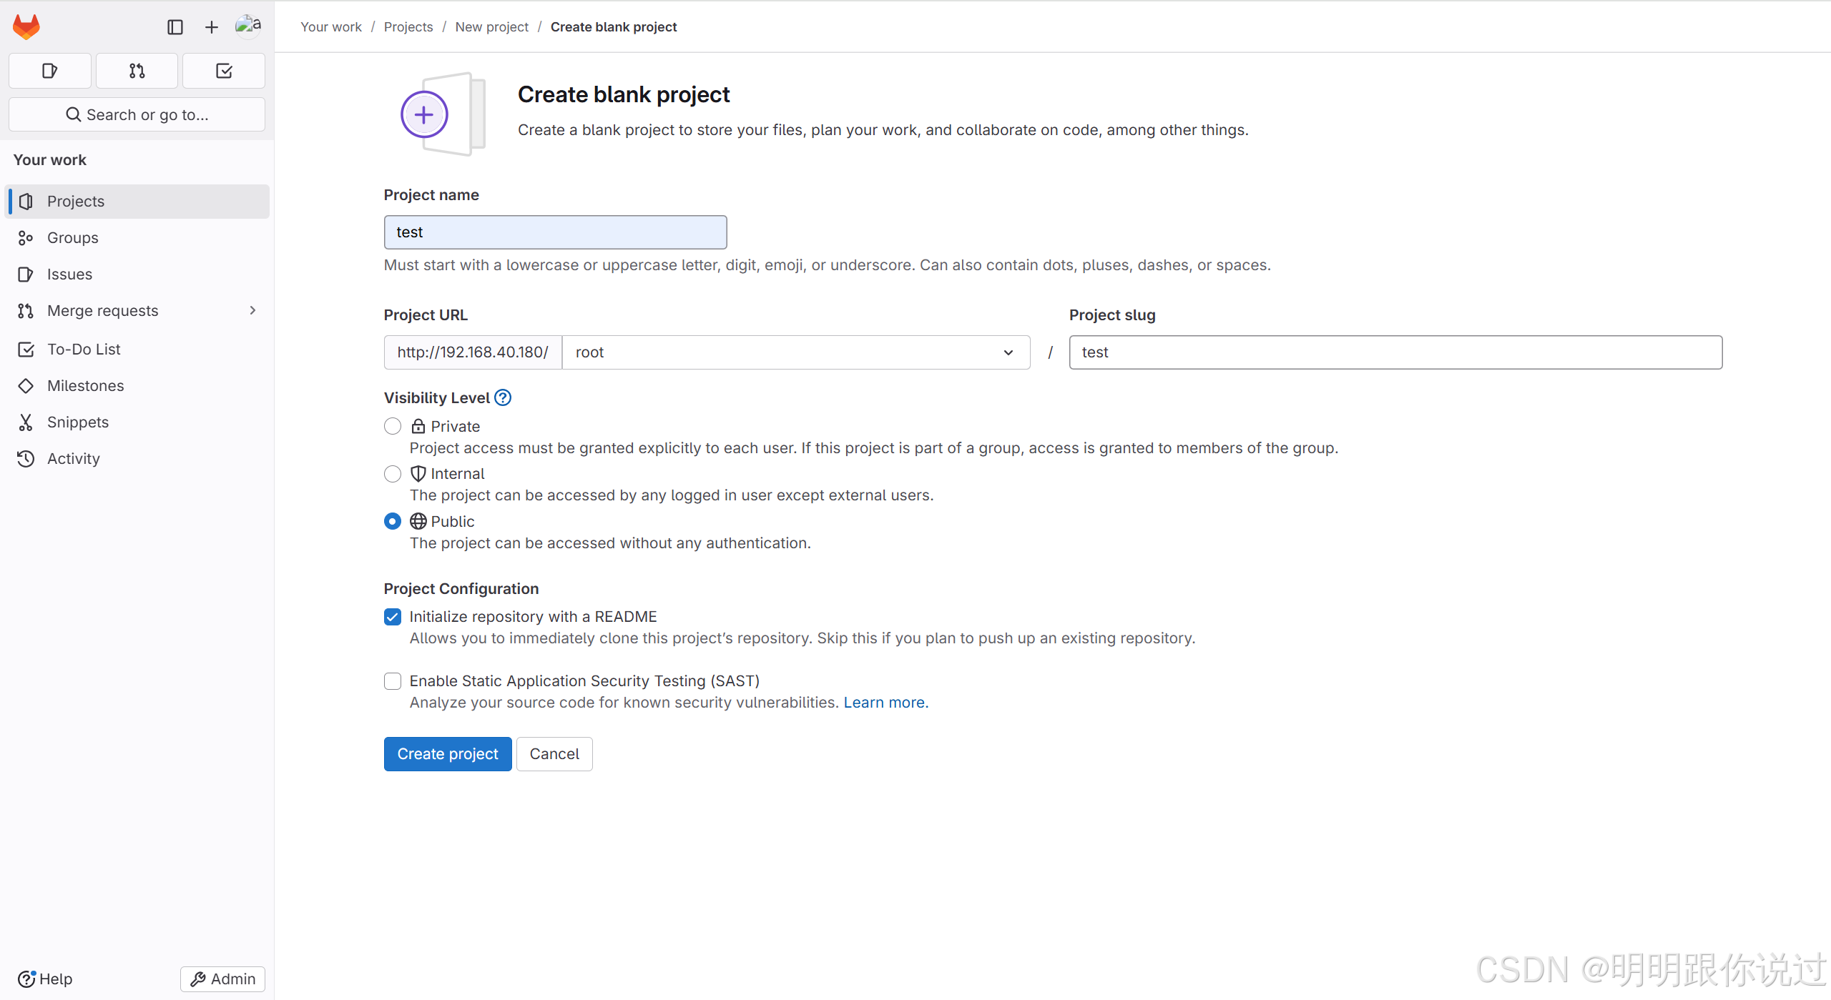Click the Project name input field

click(x=556, y=232)
